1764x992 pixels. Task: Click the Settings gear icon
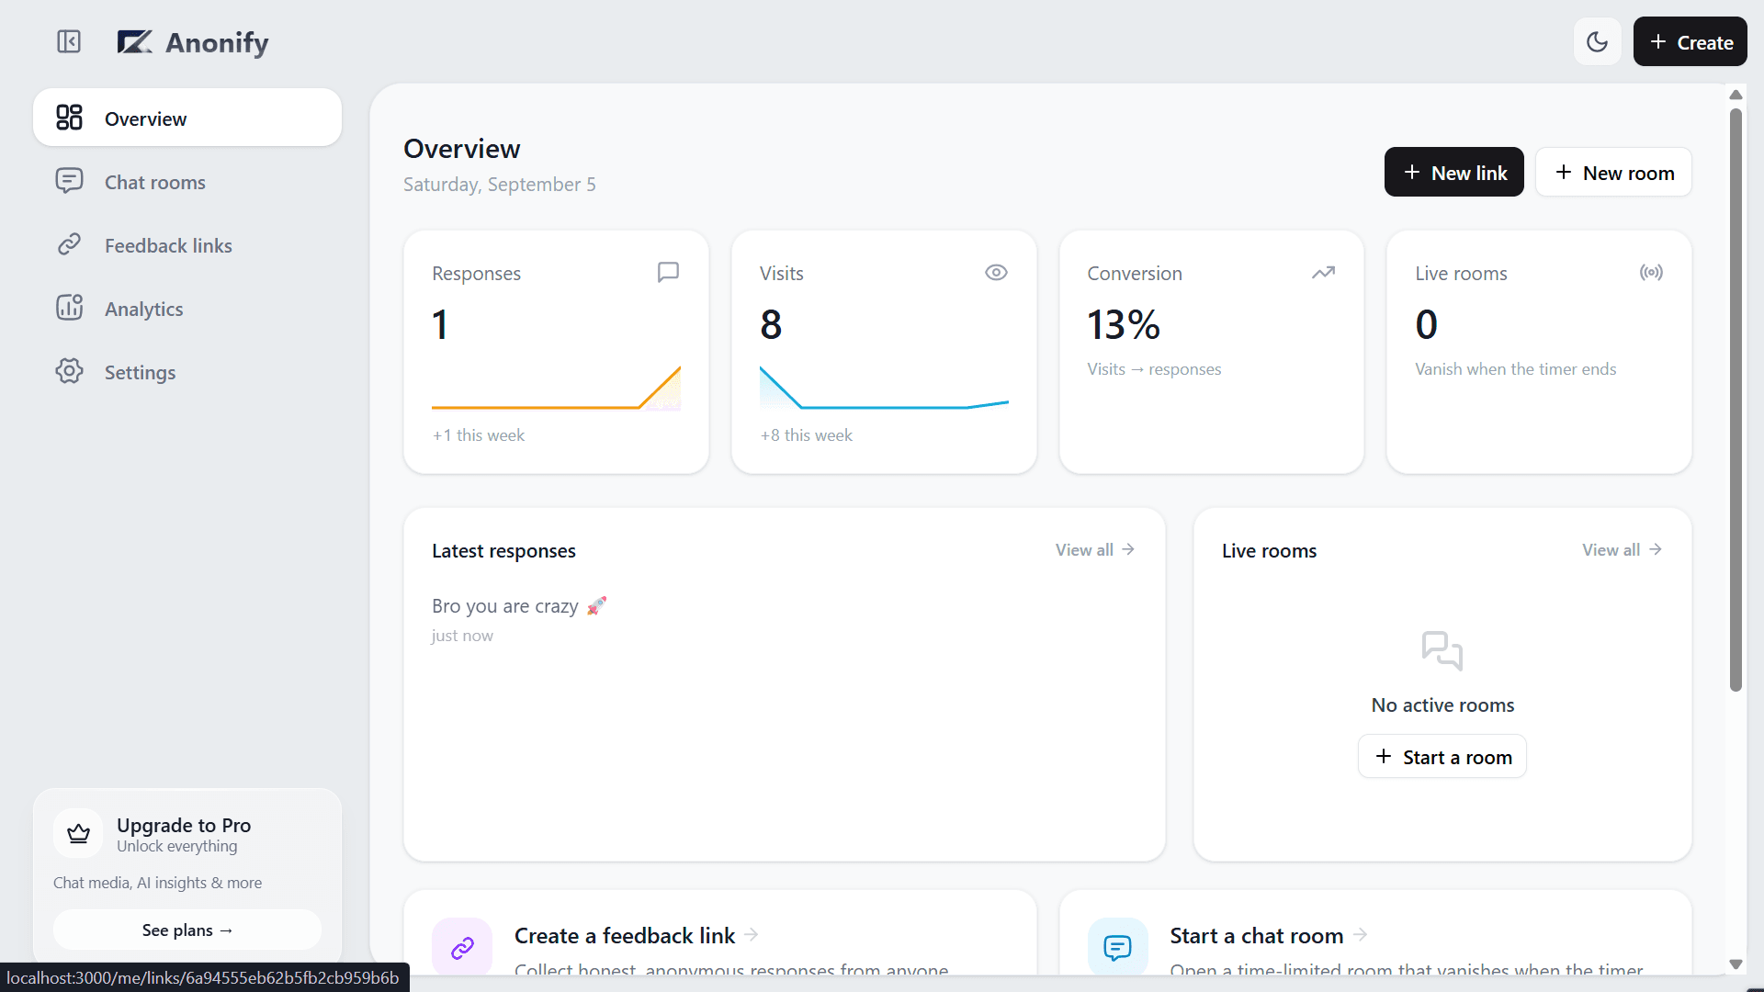click(69, 371)
